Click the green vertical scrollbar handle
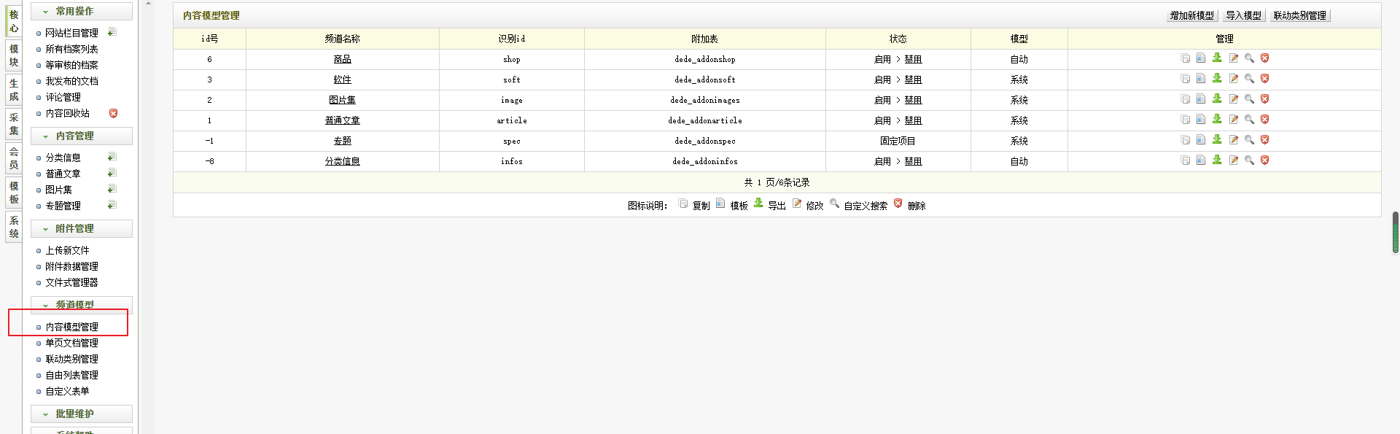 coord(1396,232)
